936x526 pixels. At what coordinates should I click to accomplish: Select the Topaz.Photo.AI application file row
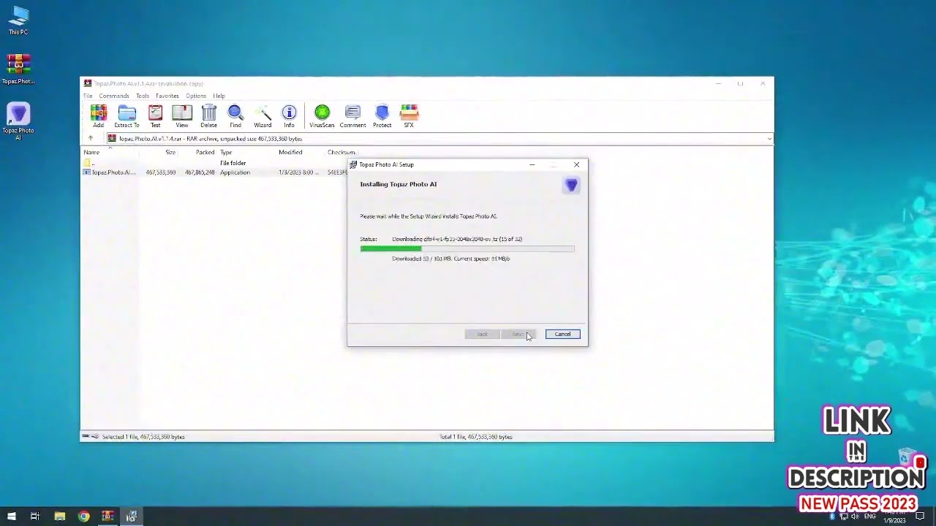[x=215, y=172]
